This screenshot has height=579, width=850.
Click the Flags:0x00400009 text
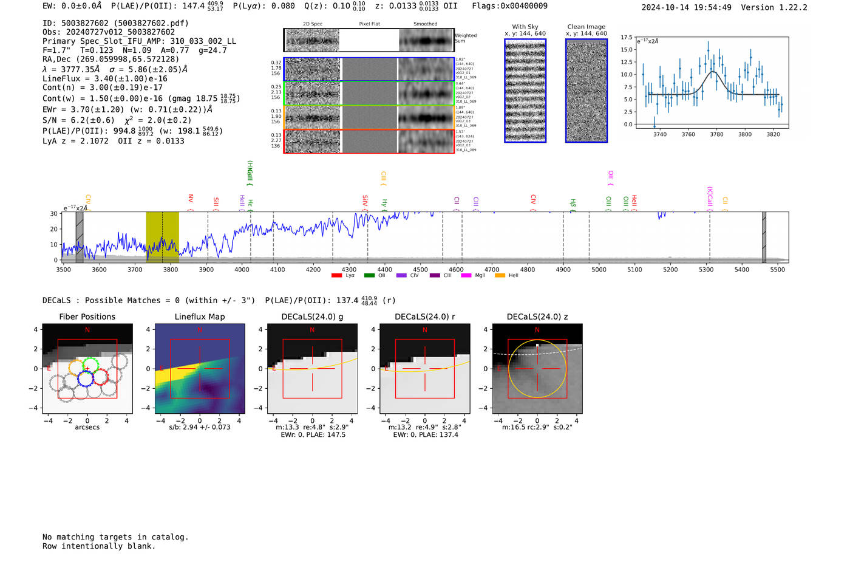point(509,6)
